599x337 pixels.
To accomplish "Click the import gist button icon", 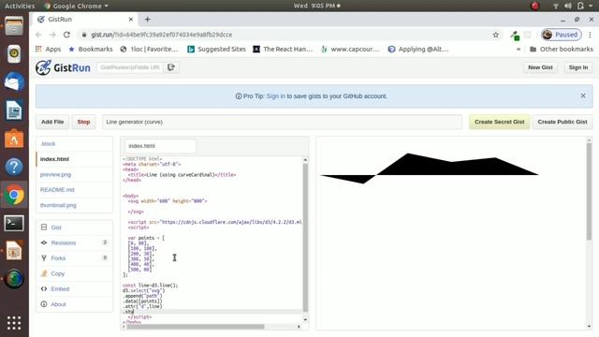I will 171,67.
